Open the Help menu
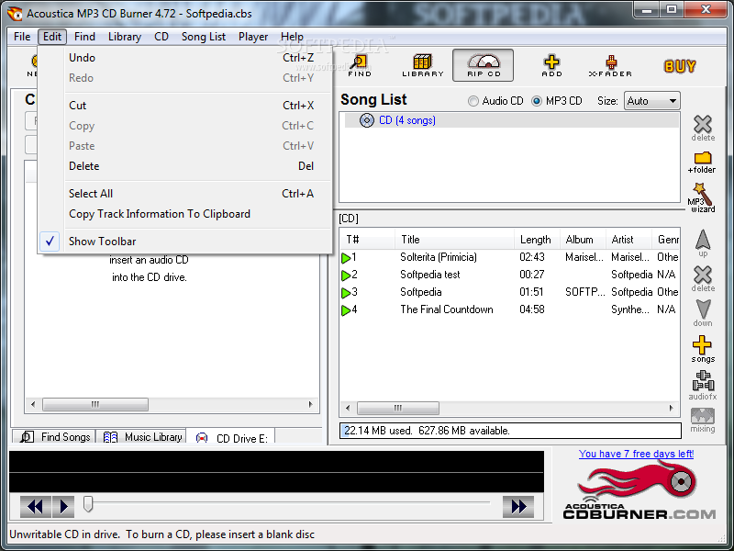734x551 pixels. tap(292, 37)
